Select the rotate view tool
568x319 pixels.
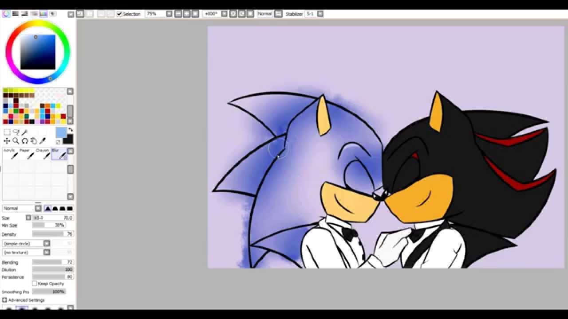click(x=25, y=141)
